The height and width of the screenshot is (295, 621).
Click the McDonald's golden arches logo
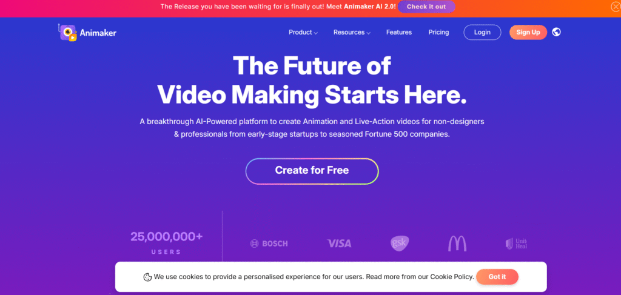coord(457,243)
